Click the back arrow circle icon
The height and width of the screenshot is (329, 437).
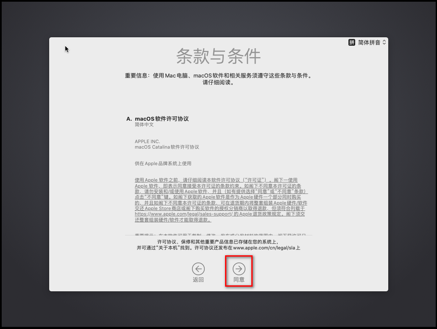198,269
